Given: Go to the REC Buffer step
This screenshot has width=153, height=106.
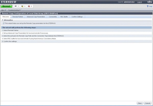Looking at the screenshot, I should point(64,17).
